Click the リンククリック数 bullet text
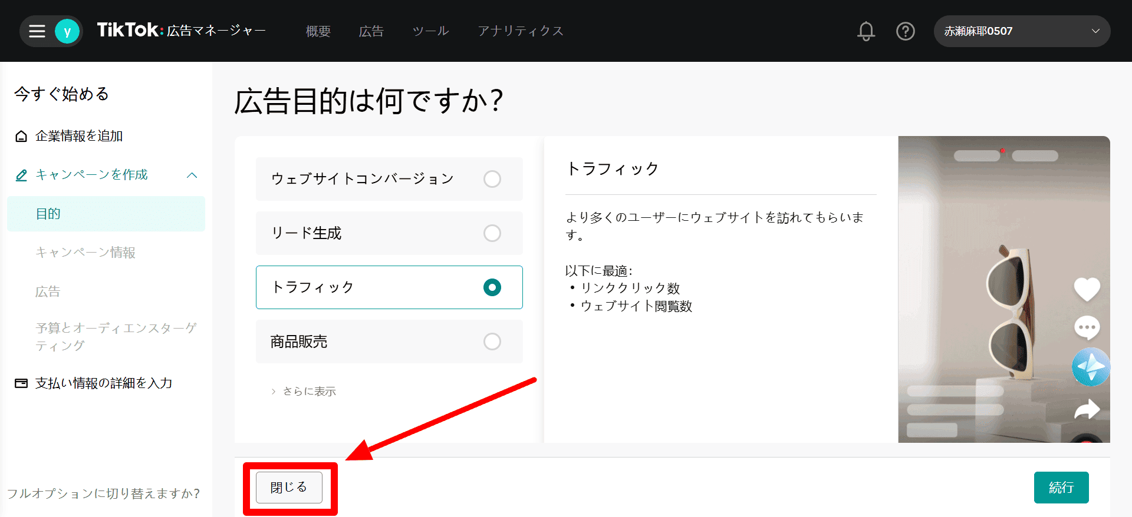 pos(630,288)
